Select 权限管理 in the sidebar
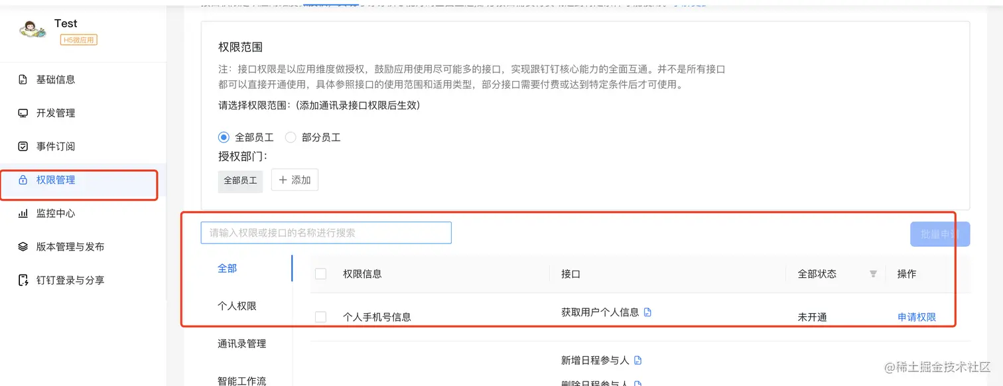The height and width of the screenshot is (386, 1003). (56, 180)
